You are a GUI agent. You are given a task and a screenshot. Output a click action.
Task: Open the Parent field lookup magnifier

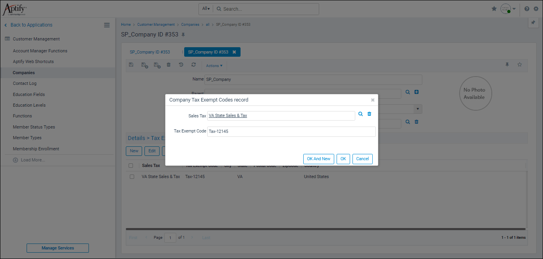(x=408, y=92)
